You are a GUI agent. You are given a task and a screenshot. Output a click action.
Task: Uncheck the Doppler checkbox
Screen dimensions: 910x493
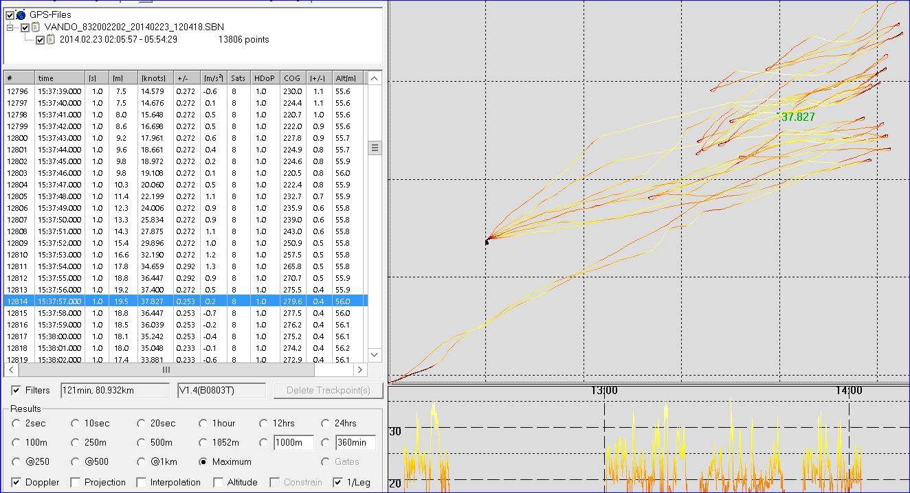(x=16, y=482)
